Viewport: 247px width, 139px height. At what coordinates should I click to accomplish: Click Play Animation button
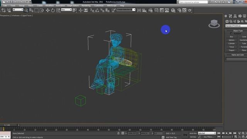tap(227, 133)
